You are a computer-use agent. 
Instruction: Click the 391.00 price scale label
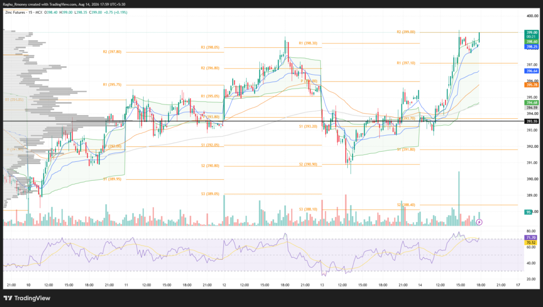click(532, 163)
